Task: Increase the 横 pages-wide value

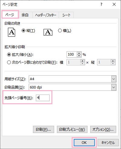Action: click(83, 61)
